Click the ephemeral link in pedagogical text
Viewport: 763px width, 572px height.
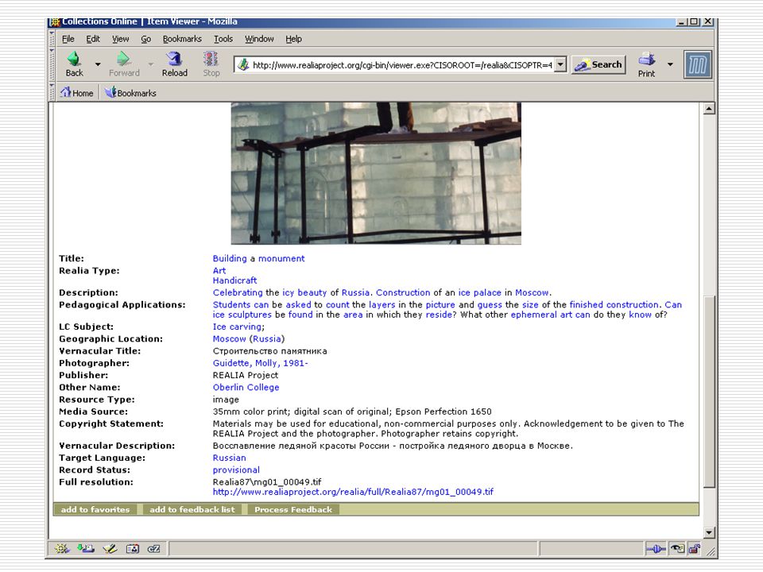click(533, 315)
